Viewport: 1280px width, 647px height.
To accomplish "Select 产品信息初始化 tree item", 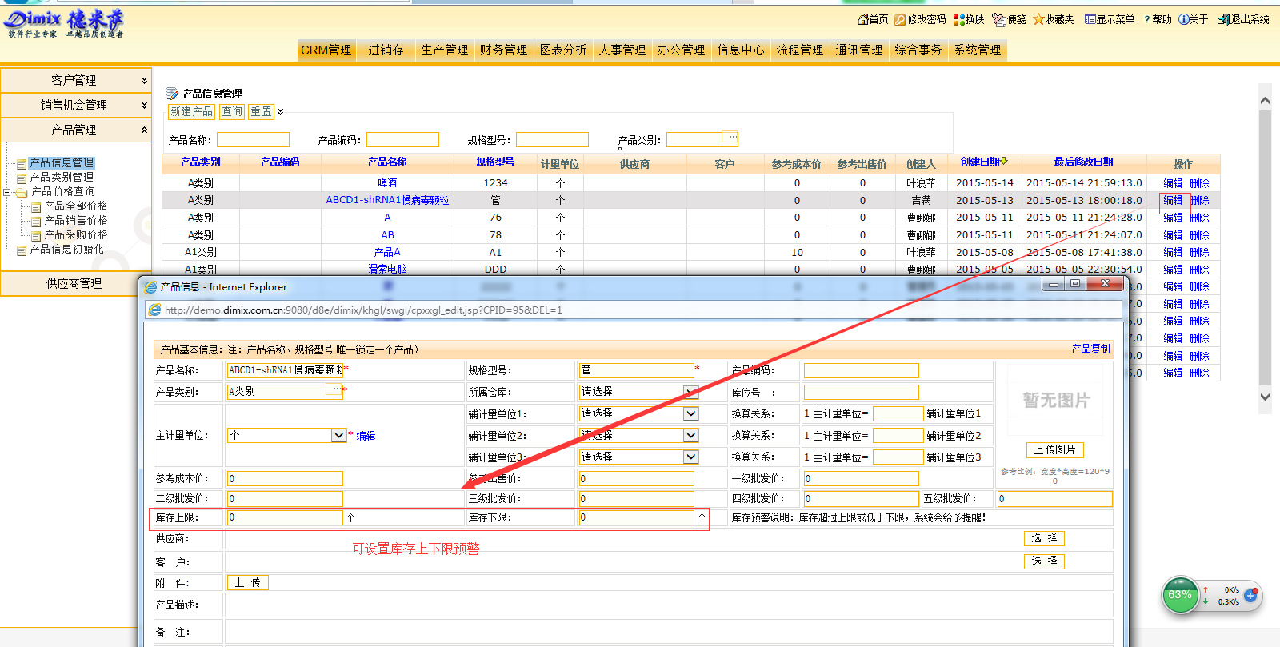I will click(x=67, y=249).
